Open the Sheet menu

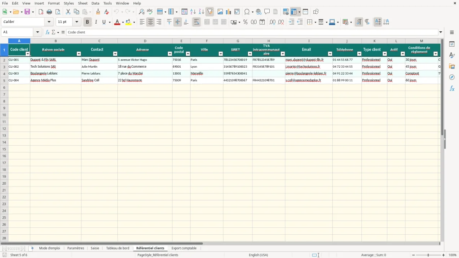click(83, 3)
